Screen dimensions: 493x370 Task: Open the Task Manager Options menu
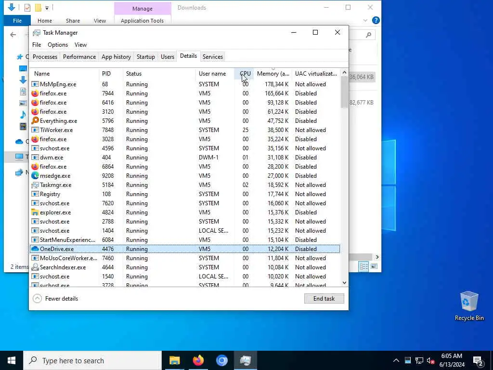58,45
